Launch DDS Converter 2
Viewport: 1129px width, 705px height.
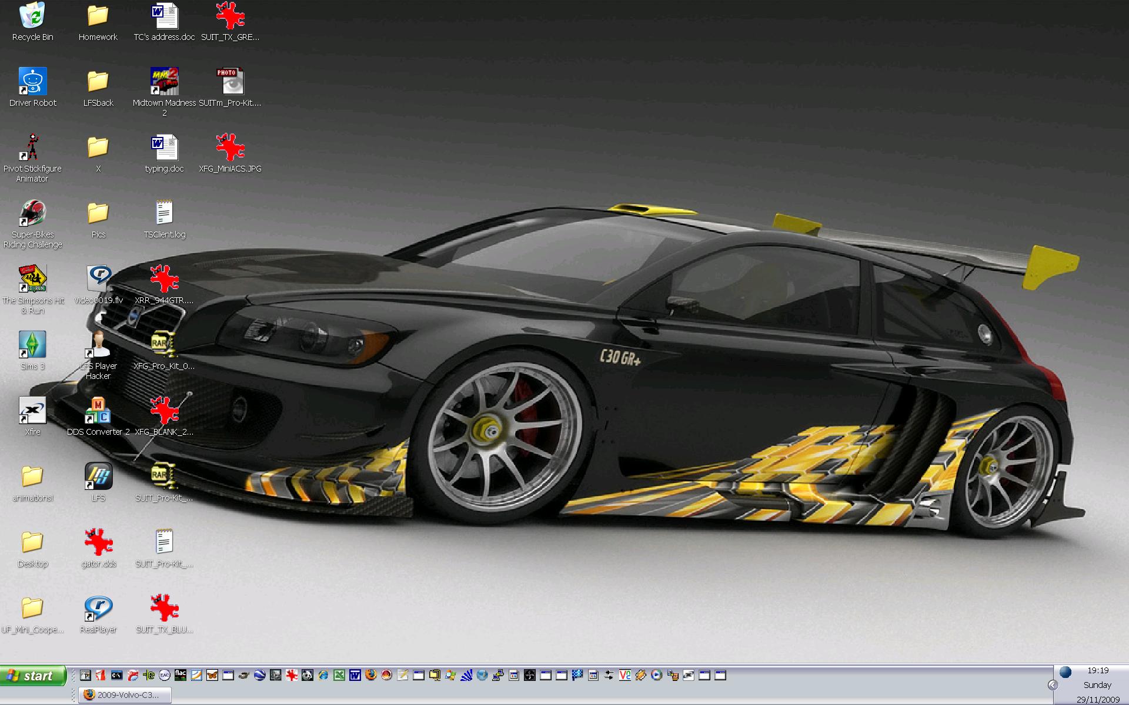(98, 411)
